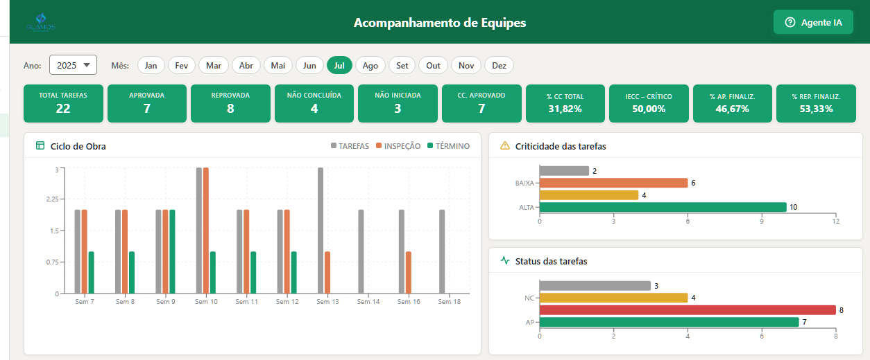Click the Total Tarefas summary card
The width and height of the screenshot is (870, 360).
pyautogui.click(x=63, y=103)
